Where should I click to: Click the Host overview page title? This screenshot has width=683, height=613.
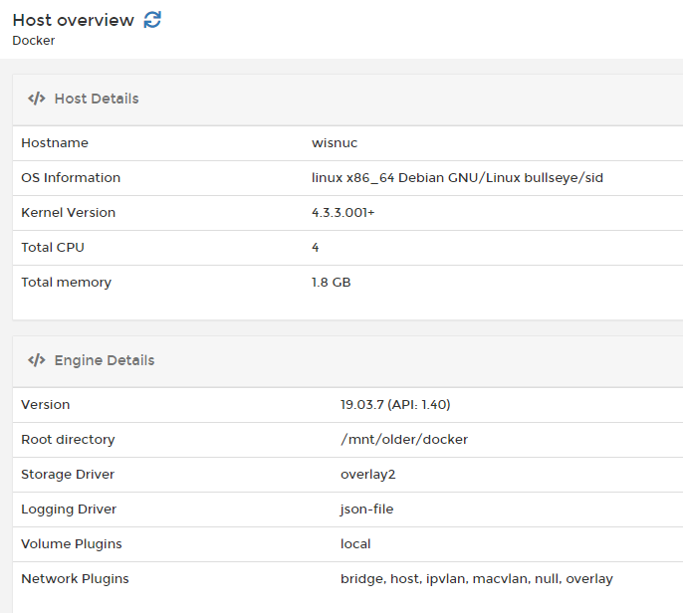click(73, 20)
